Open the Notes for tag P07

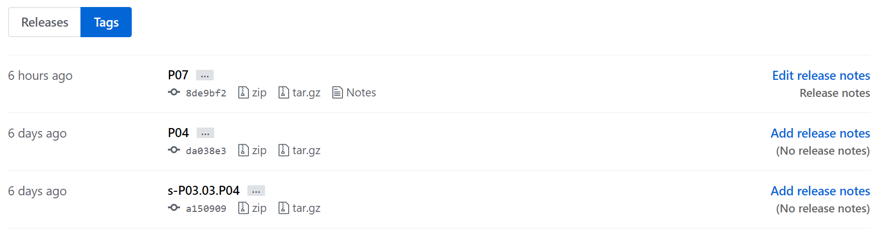(354, 92)
